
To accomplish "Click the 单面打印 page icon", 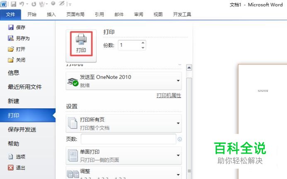I will point(73,155).
